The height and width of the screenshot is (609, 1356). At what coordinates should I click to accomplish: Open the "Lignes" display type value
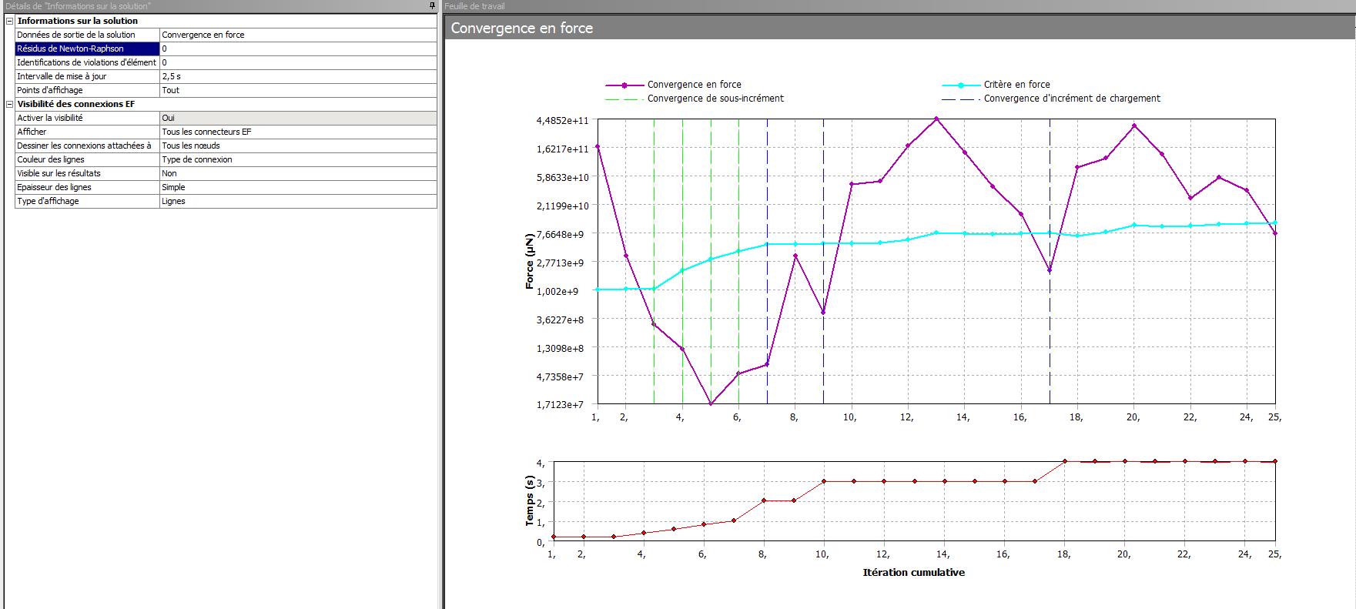pos(298,201)
